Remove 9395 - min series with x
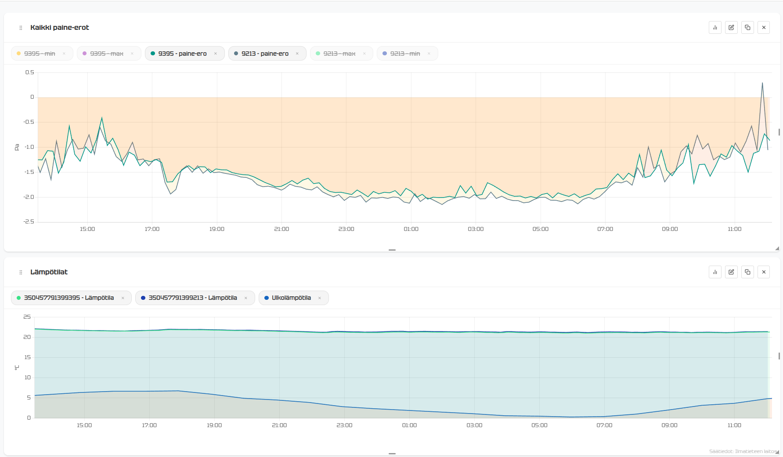783x457 pixels. pos(64,54)
